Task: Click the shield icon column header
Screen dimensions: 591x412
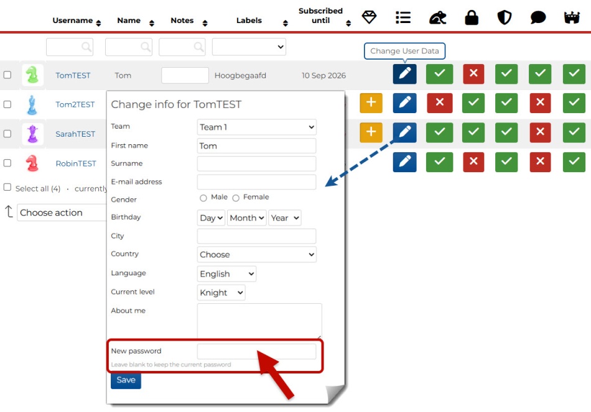Action: [504, 17]
